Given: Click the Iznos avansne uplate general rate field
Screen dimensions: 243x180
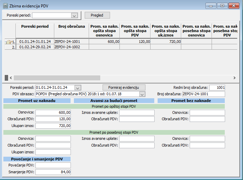Looking at the screenshot, I should 136,112.
